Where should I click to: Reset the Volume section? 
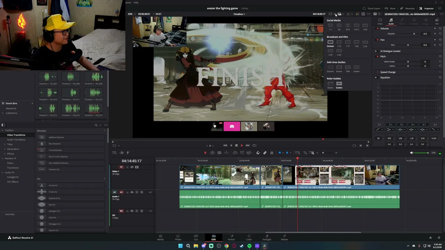click(x=440, y=28)
